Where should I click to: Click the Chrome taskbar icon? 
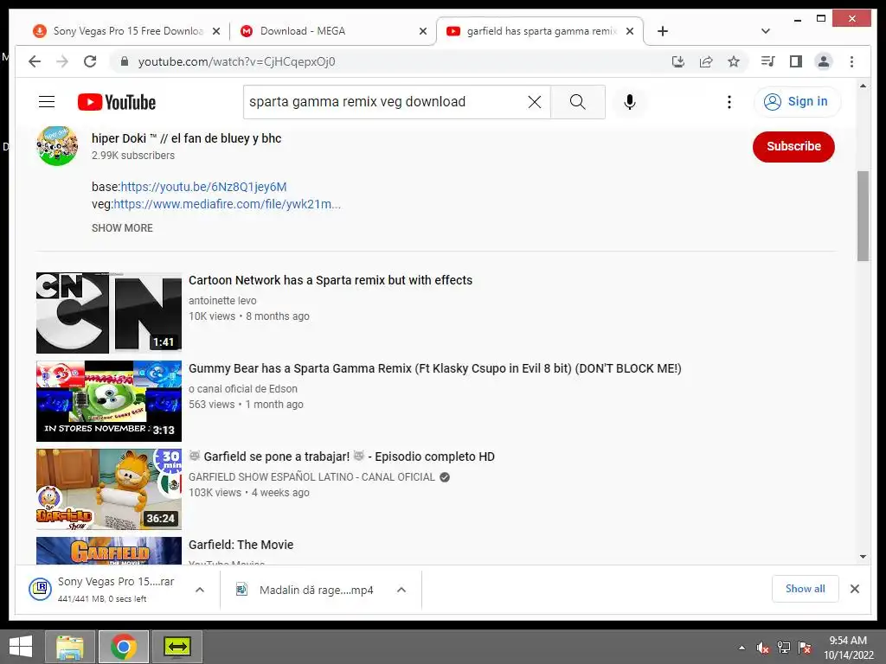[x=123, y=647]
